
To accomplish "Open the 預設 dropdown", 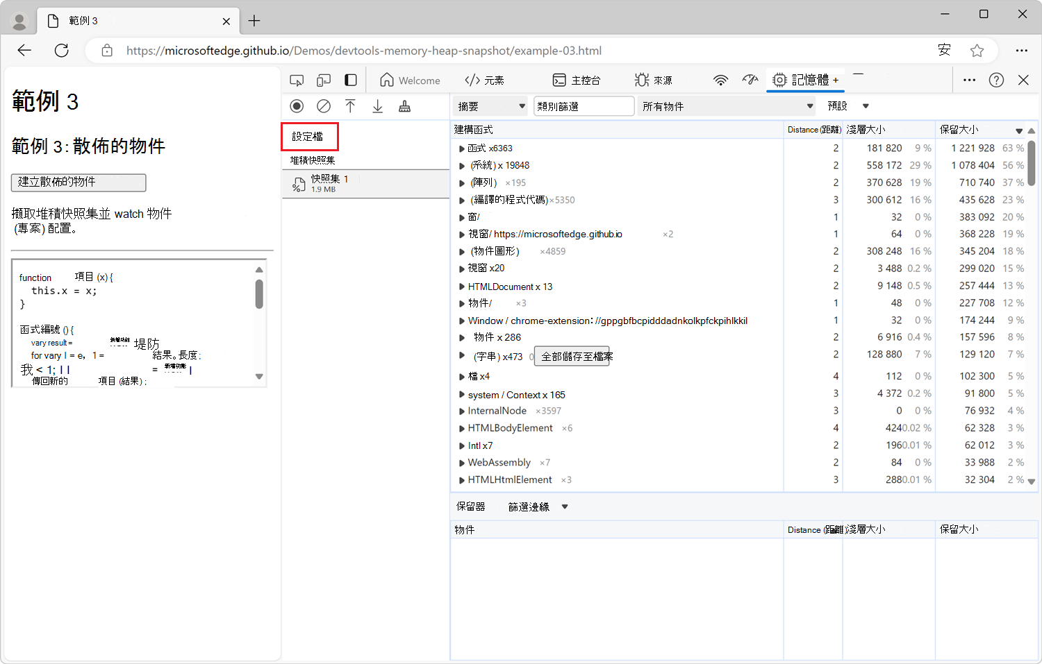I will [848, 106].
